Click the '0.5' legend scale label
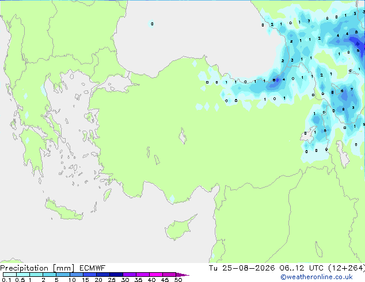Viewport: 365px width, 282px height. (x=20, y=280)
